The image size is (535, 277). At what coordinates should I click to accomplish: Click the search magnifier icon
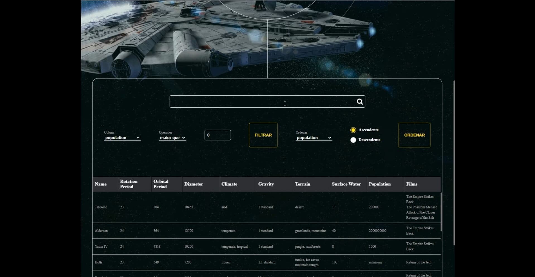[x=360, y=101]
